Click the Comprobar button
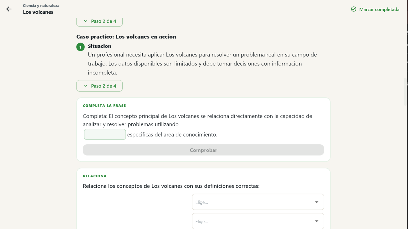This screenshot has height=229, width=408. point(203,150)
